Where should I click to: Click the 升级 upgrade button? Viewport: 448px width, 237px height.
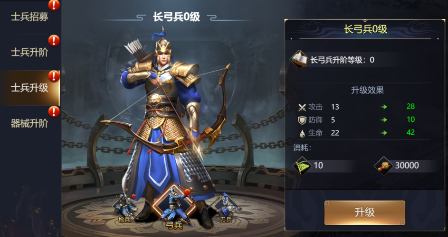click(x=364, y=213)
